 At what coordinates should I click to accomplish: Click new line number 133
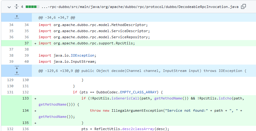coord(25,98)
